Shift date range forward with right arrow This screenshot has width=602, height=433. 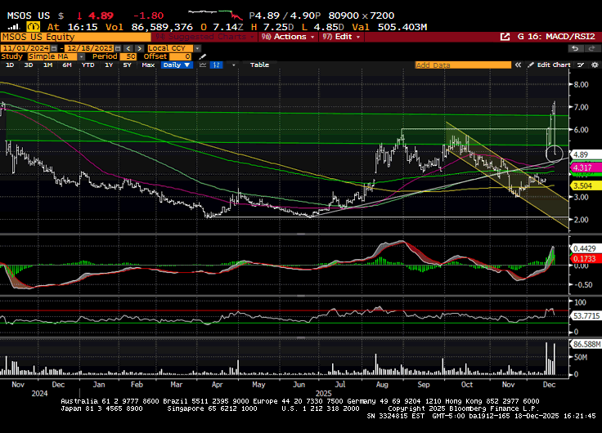tap(140, 48)
